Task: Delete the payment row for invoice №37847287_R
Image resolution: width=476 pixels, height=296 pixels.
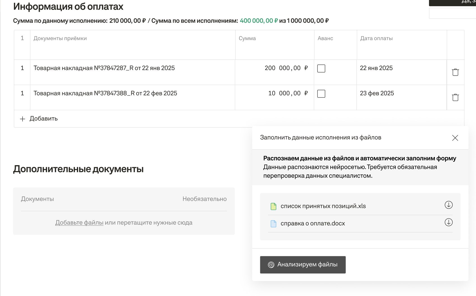Action: pos(455,72)
